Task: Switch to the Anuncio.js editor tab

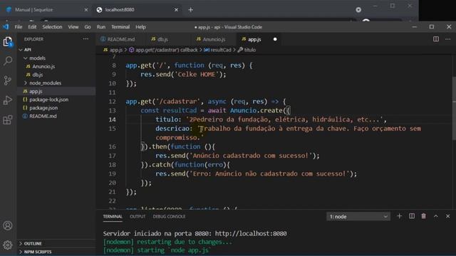Action: [x=214, y=39]
